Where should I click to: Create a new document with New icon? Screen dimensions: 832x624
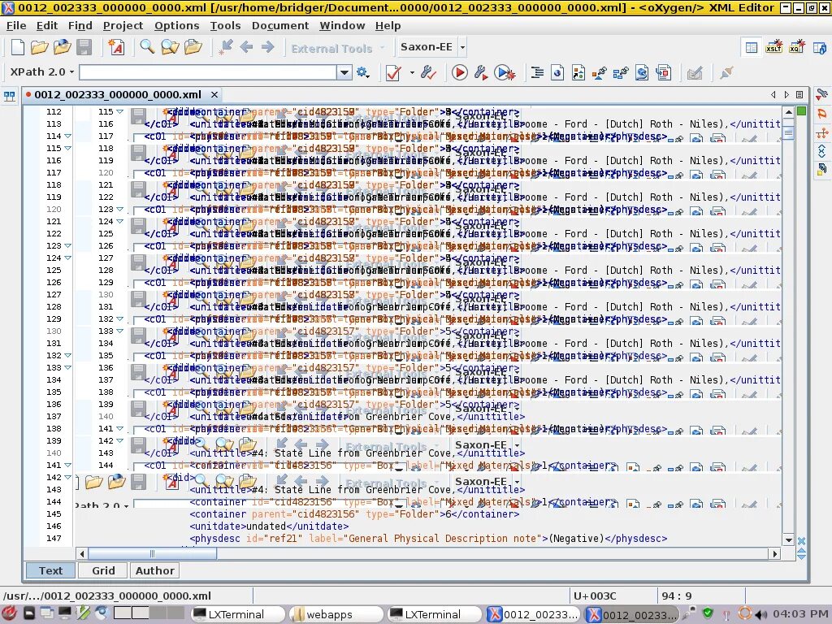pos(18,47)
